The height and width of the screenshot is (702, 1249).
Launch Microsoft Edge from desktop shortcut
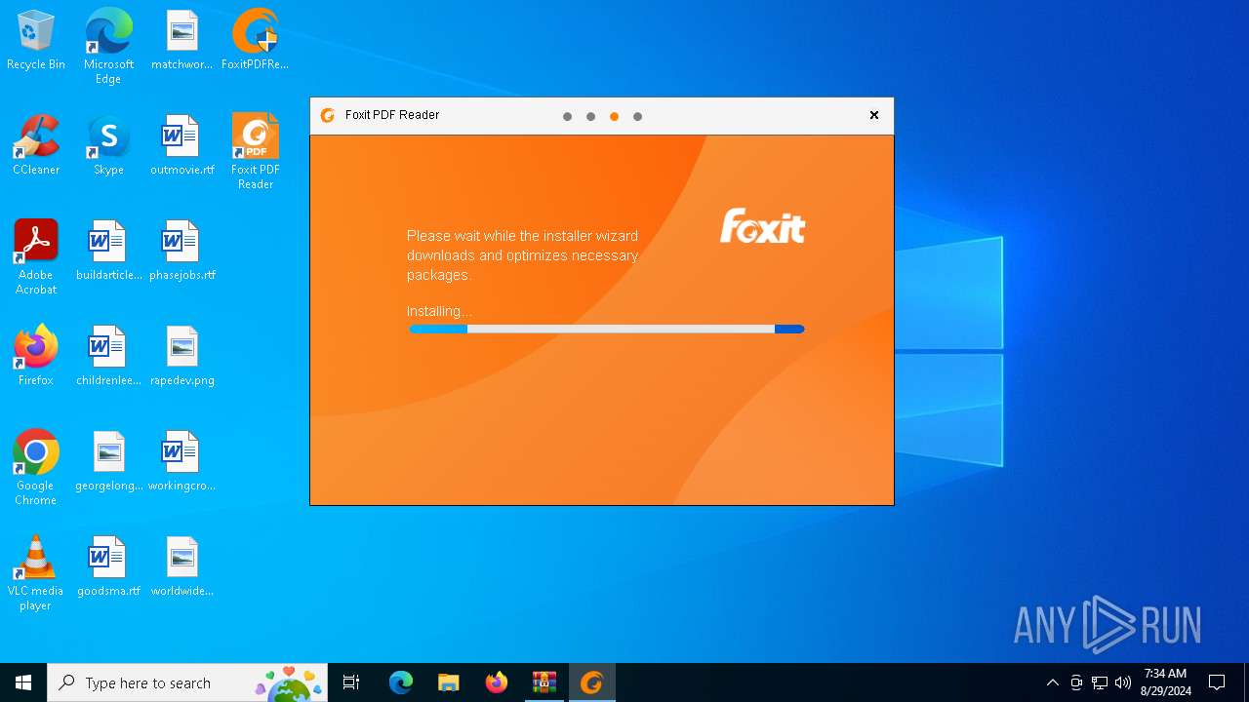pyautogui.click(x=108, y=46)
